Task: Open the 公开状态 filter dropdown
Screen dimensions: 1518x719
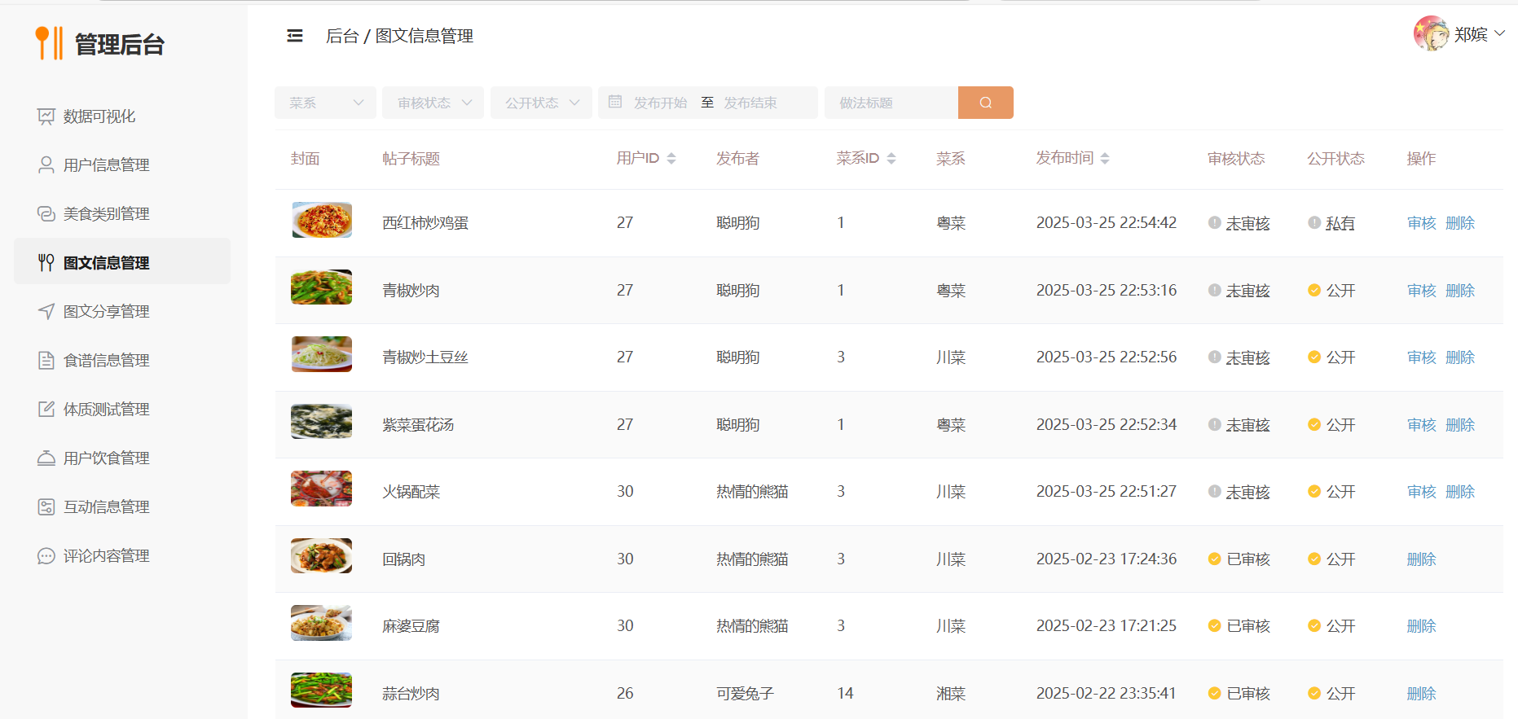Action: click(541, 103)
